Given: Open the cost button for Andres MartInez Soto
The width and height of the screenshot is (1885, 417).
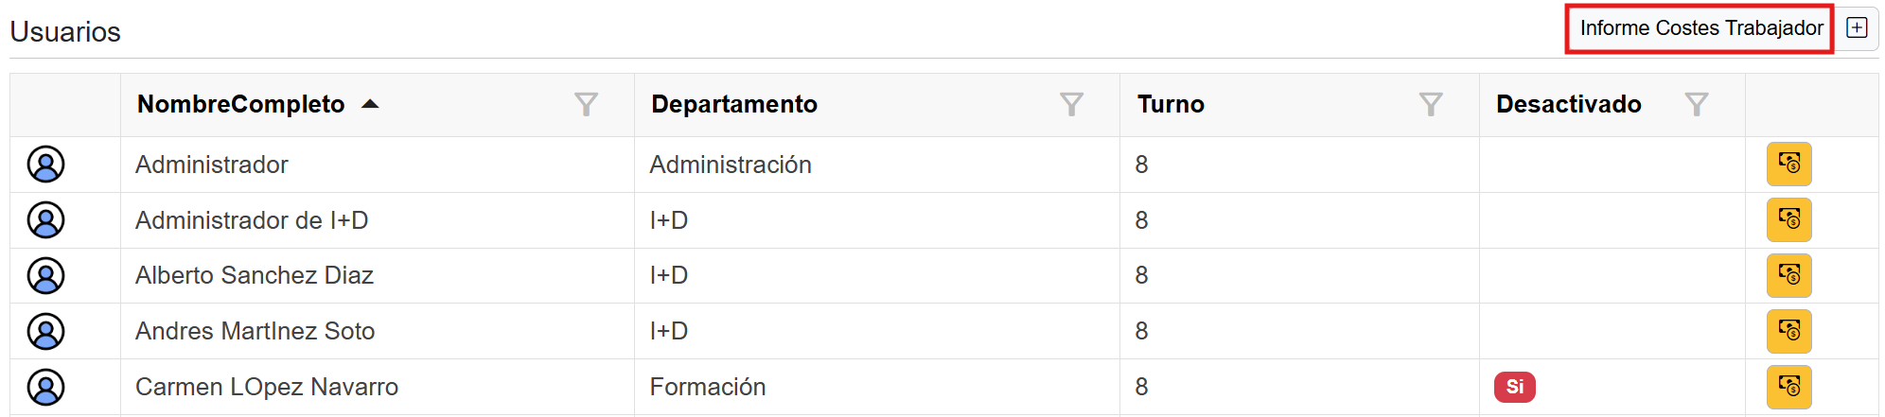Looking at the screenshot, I should click(1788, 331).
